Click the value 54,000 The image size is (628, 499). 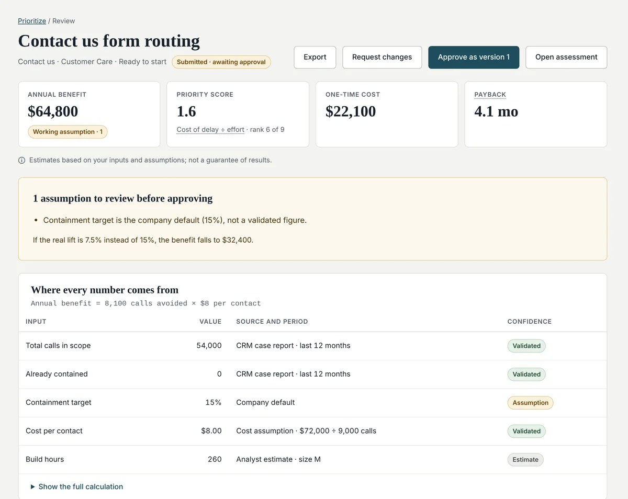coord(209,346)
